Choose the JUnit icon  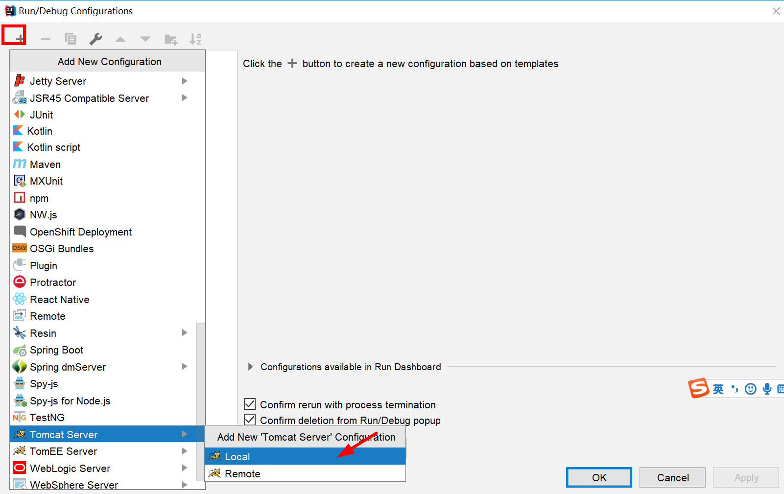20,114
